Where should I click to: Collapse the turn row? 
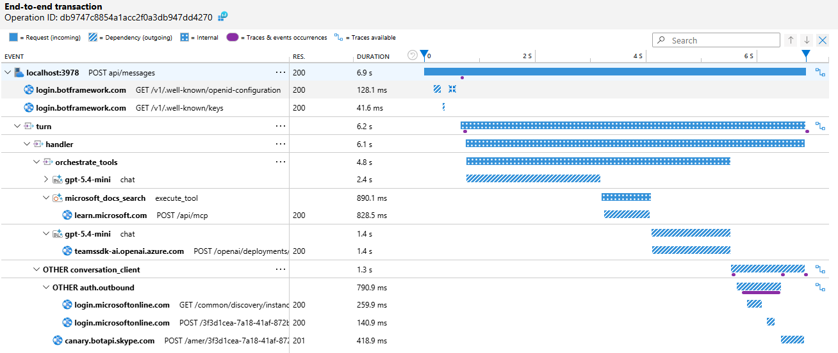[x=17, y=127]
